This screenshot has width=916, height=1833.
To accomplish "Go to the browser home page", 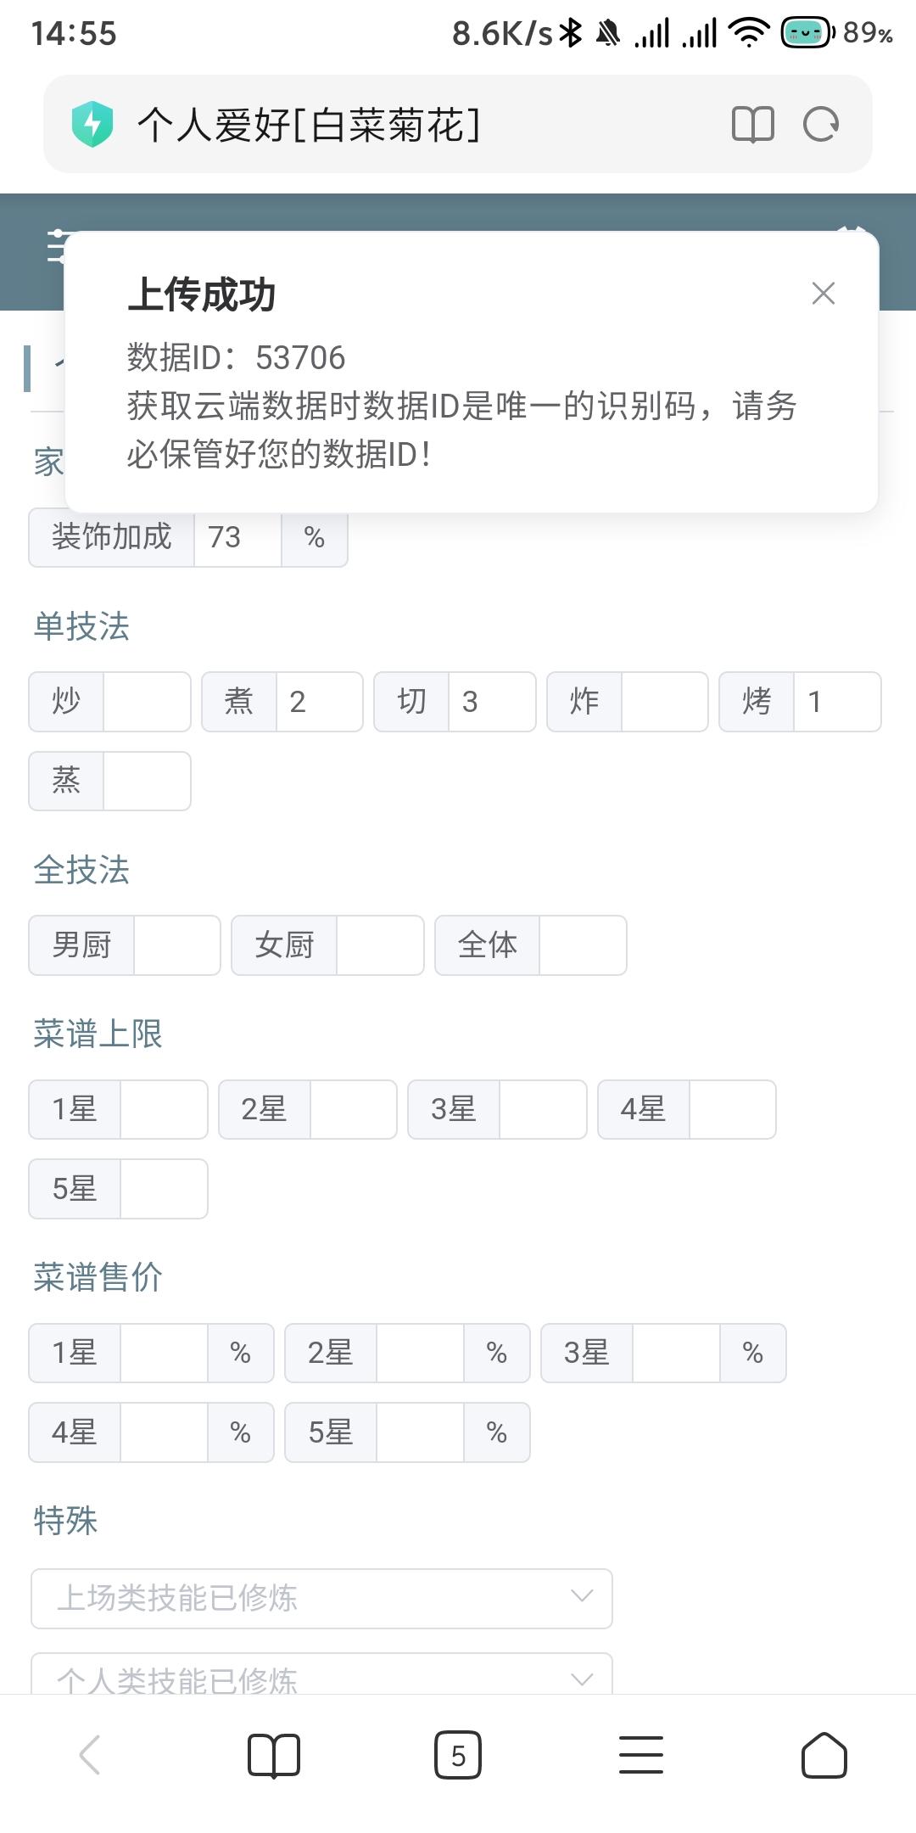I will [824, 1755].
